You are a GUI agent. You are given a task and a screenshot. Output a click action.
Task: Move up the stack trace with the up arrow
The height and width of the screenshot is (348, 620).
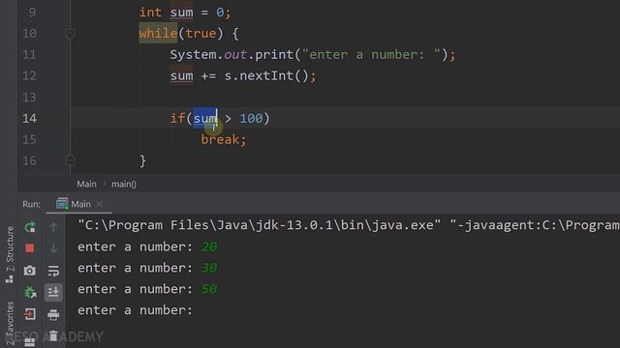[x=53, y=227]
